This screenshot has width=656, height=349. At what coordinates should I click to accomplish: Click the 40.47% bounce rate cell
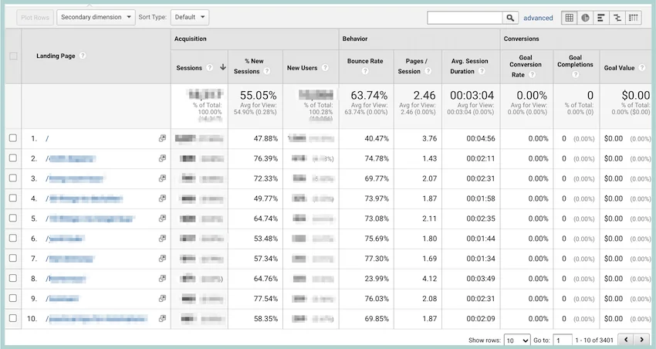point(377,138)
